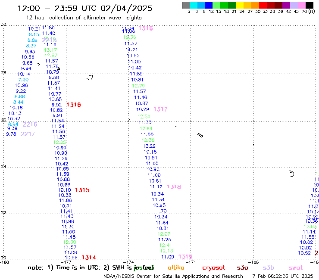Viewport: 319px width, 280px height.
Task: Click the wave height value '12.30'
Action: [69, 242]
